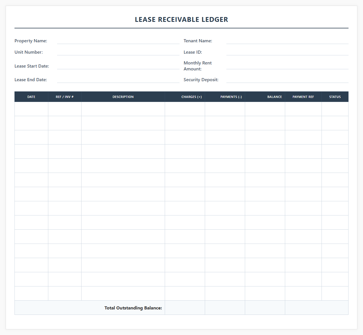Click the Property Name input line
Image resolution: width=363 pixels, height=335 pixels.
[x=118, y=41]
